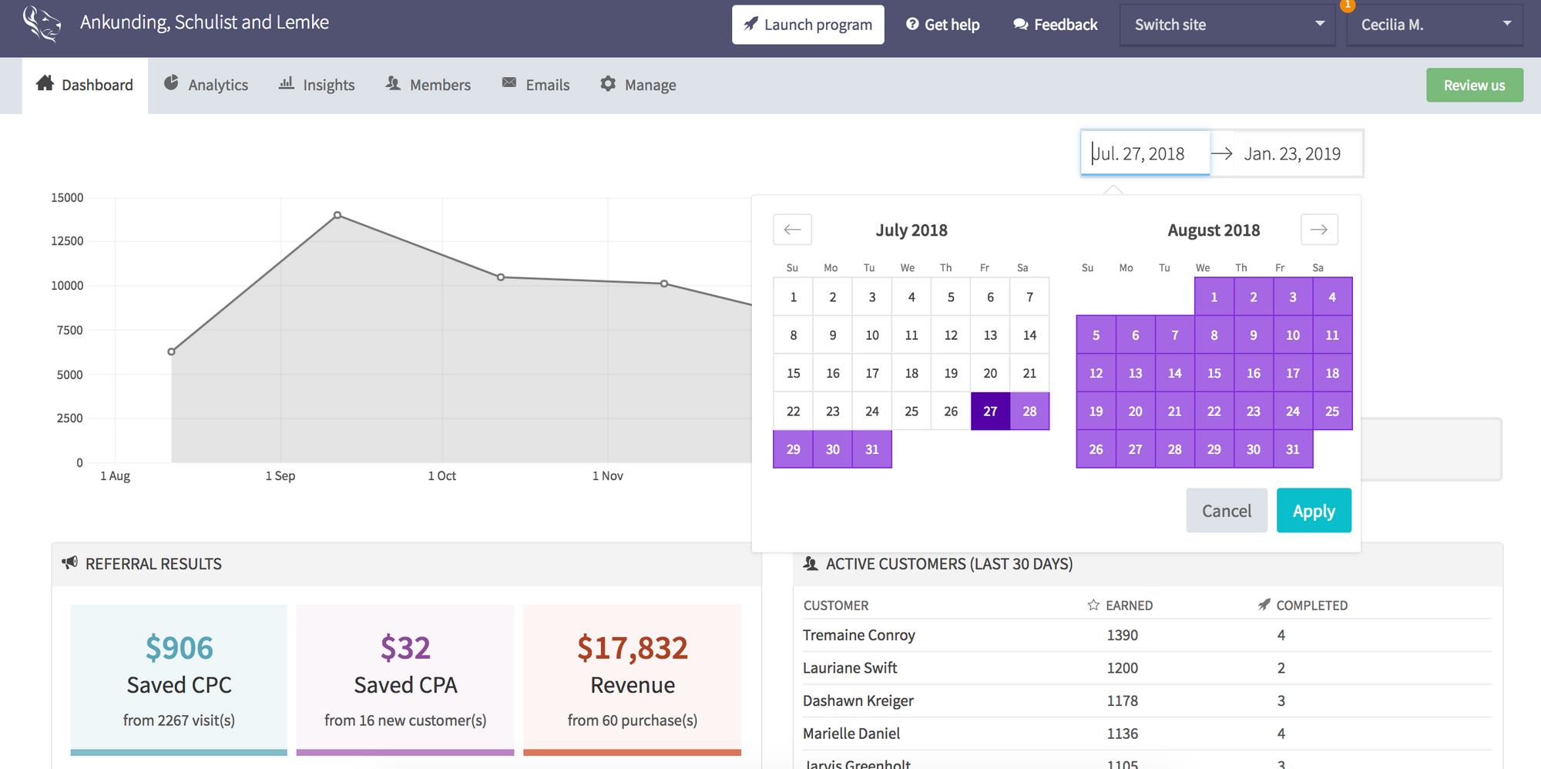This screenshot has width=1541, height=769.
Task: Expand the Cecilia M. user menu
Action: [x=1434, y=25]
